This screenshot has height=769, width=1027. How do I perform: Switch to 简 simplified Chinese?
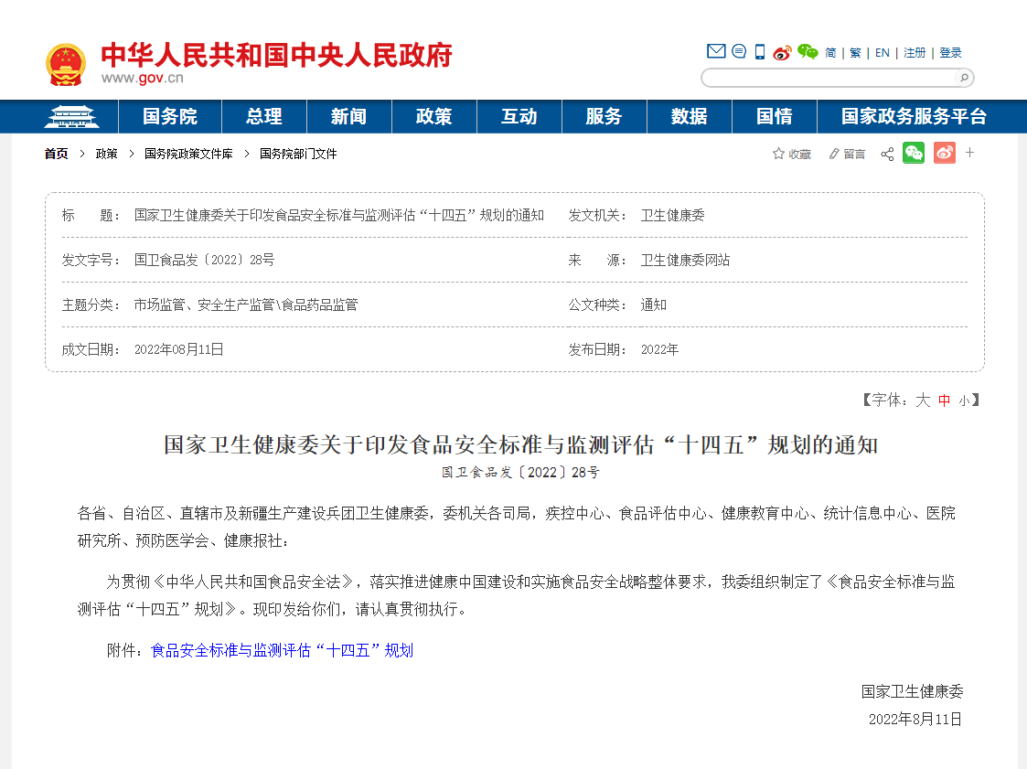[x=830, y=53]
